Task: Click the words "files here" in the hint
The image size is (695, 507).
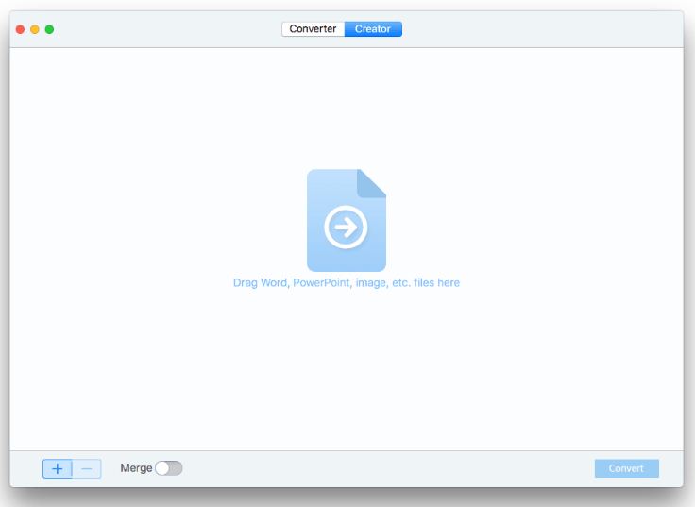Action: point(436,282)
